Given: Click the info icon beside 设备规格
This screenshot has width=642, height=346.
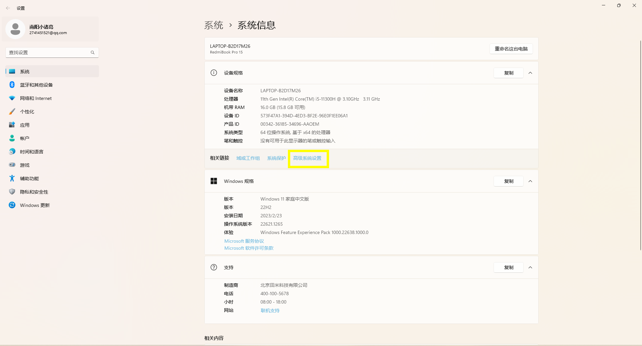Looking at the screenshot, I should 214,73.
